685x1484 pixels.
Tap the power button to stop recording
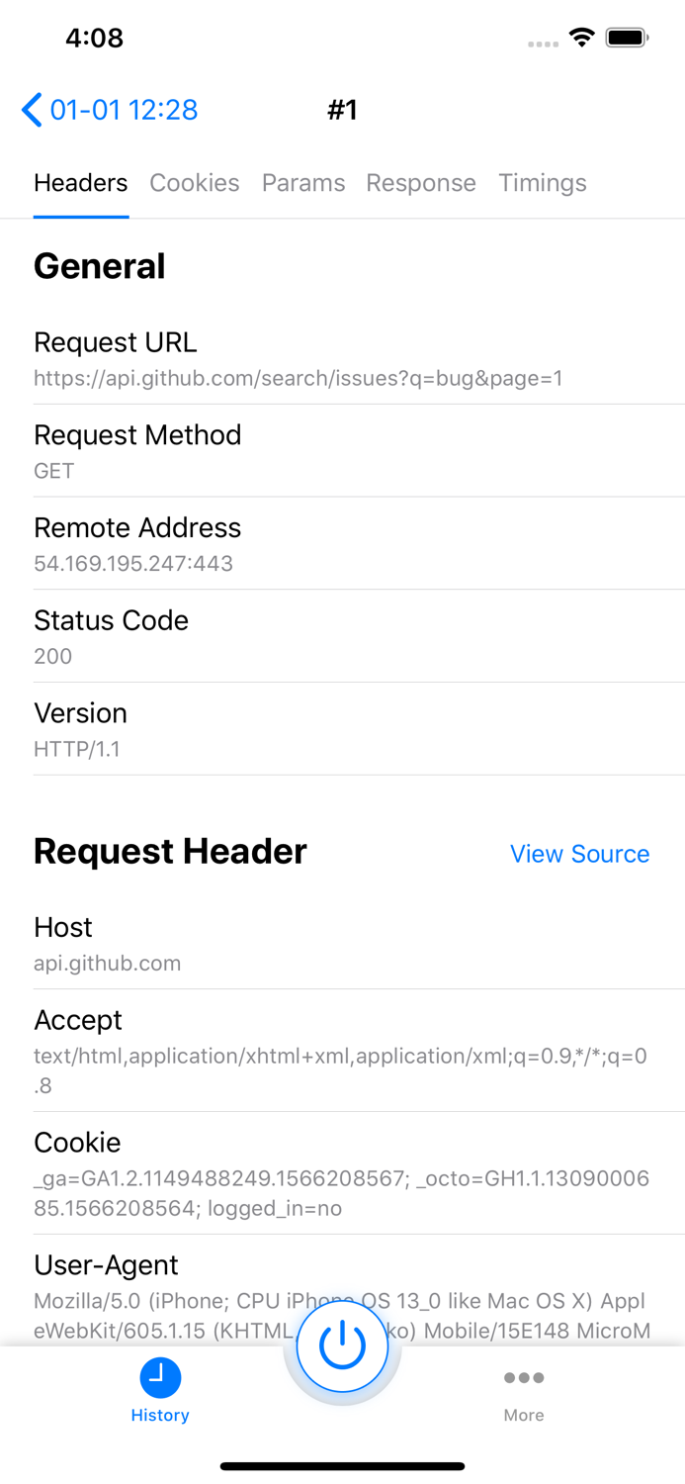coord(342,1345)
